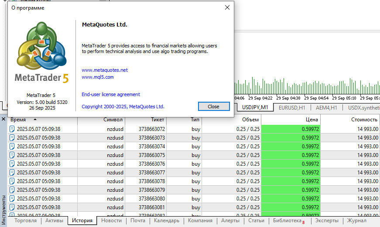Image resolution: width=380 pixels, height=227 pixels.
Task: Click order icon for ticket 3738663073
Action: tap(12, 138)
